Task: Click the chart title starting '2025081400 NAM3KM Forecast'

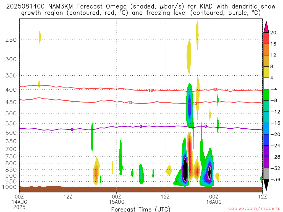Action: coord(141,10)
